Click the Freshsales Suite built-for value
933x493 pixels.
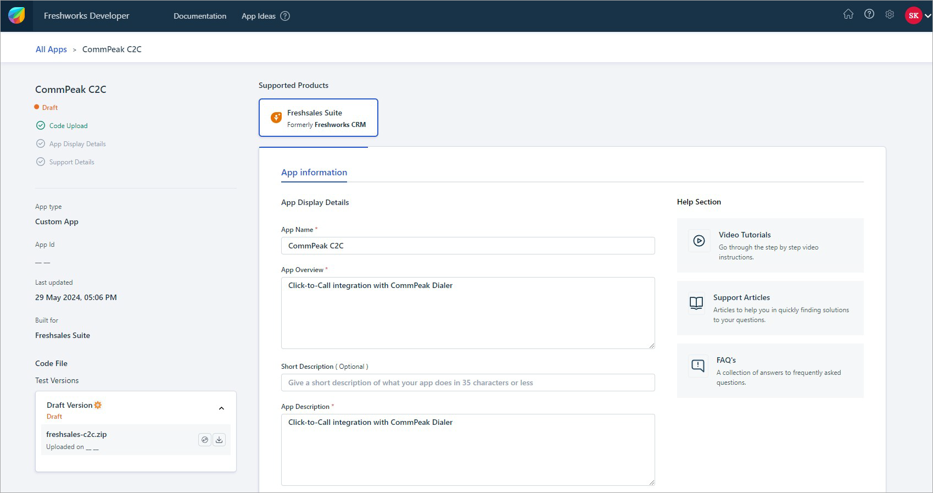(x=63, y=335)
